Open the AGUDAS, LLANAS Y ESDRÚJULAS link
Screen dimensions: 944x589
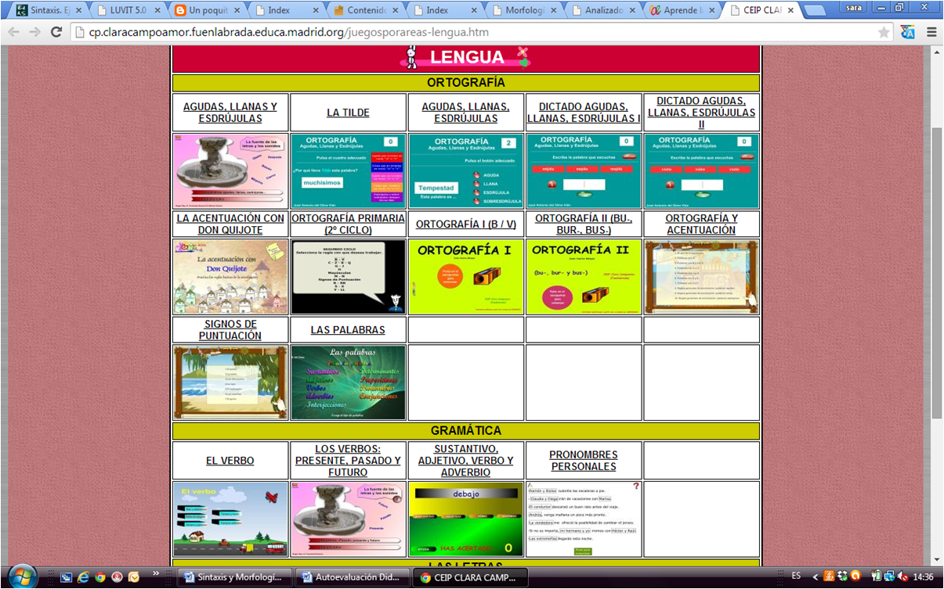230,113
